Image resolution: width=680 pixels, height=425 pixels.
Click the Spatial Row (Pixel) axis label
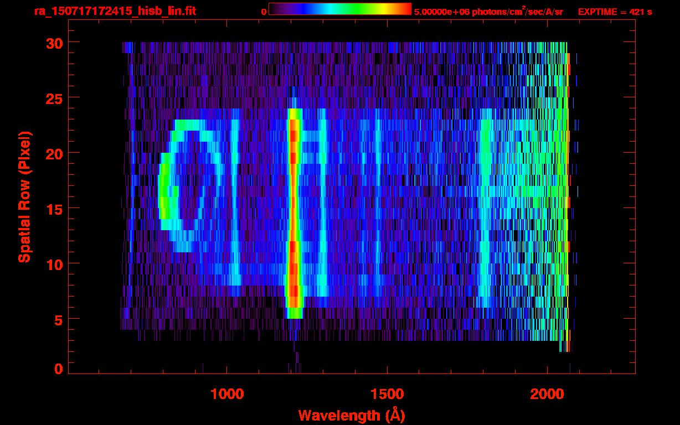pyautogui.click(x=25, y=196)
